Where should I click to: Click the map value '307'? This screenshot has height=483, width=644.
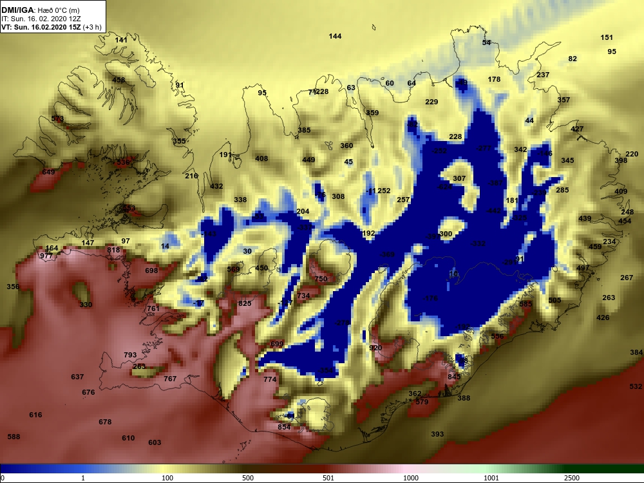tap(459, 178)
